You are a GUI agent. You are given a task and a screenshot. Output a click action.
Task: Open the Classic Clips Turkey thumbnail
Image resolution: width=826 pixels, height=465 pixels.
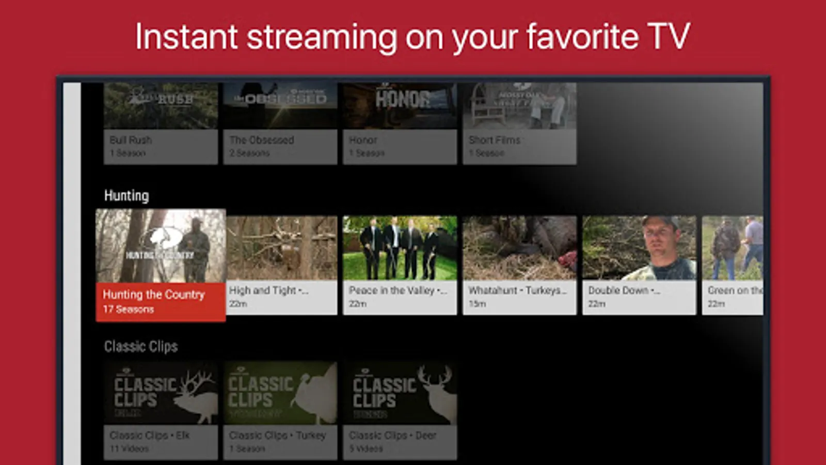[x=280, y=393]
